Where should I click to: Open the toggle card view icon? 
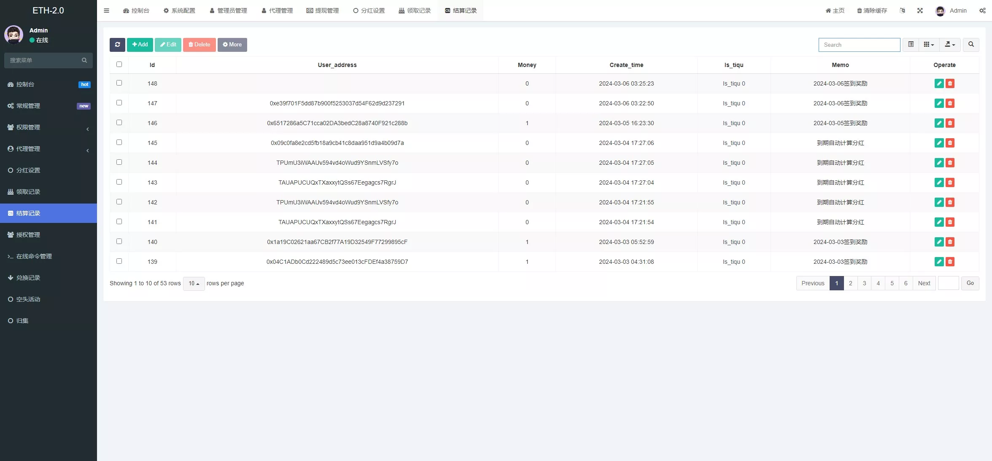coord(911,45)
